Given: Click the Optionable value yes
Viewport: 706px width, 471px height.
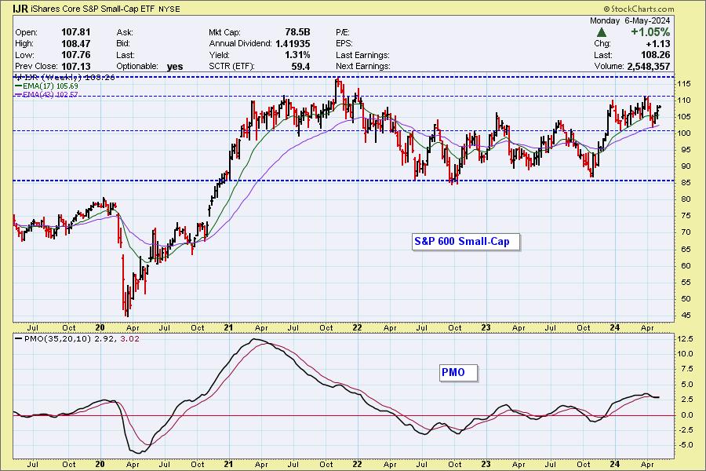Looking at the screenshot, I should tap(175, 66).
